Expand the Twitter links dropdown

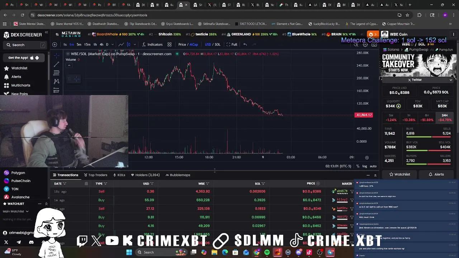pos(451,80)
